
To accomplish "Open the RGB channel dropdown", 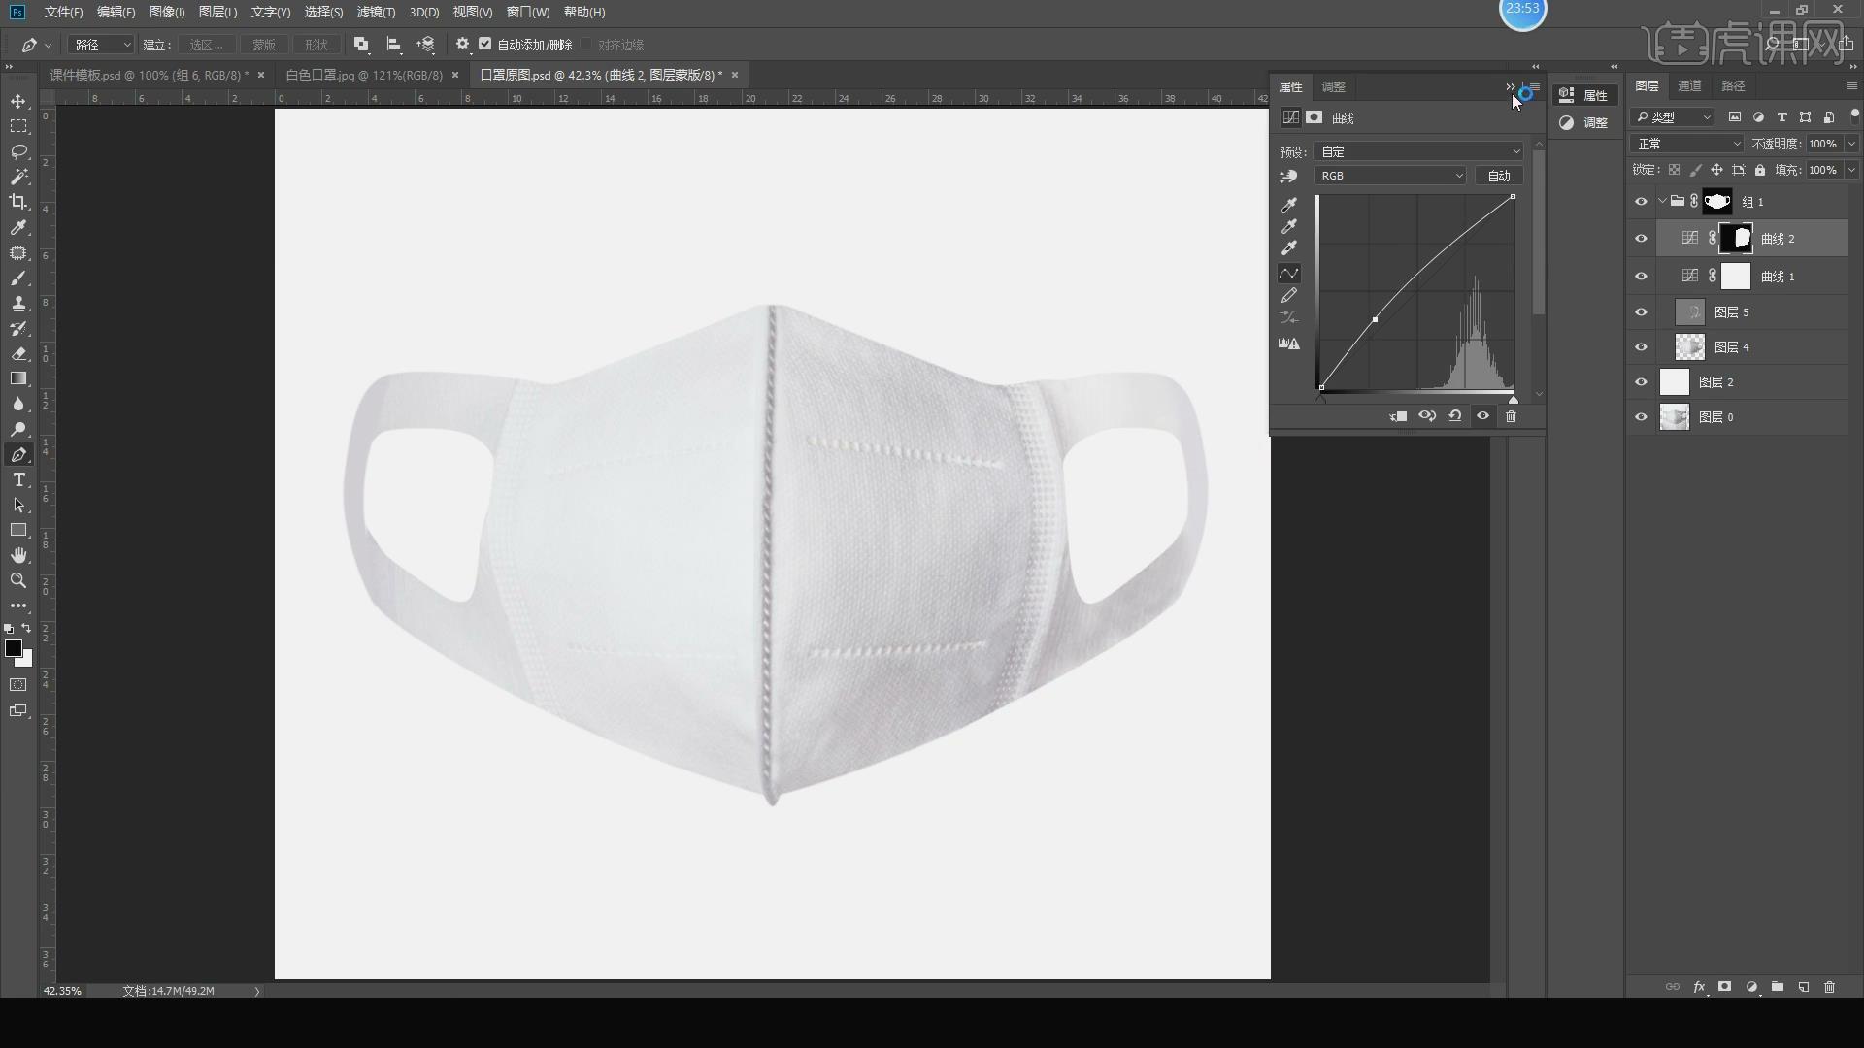I will 1390,176.
